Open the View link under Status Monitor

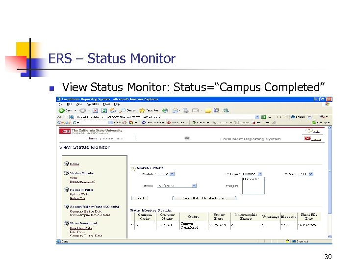[x=74, y=178]
